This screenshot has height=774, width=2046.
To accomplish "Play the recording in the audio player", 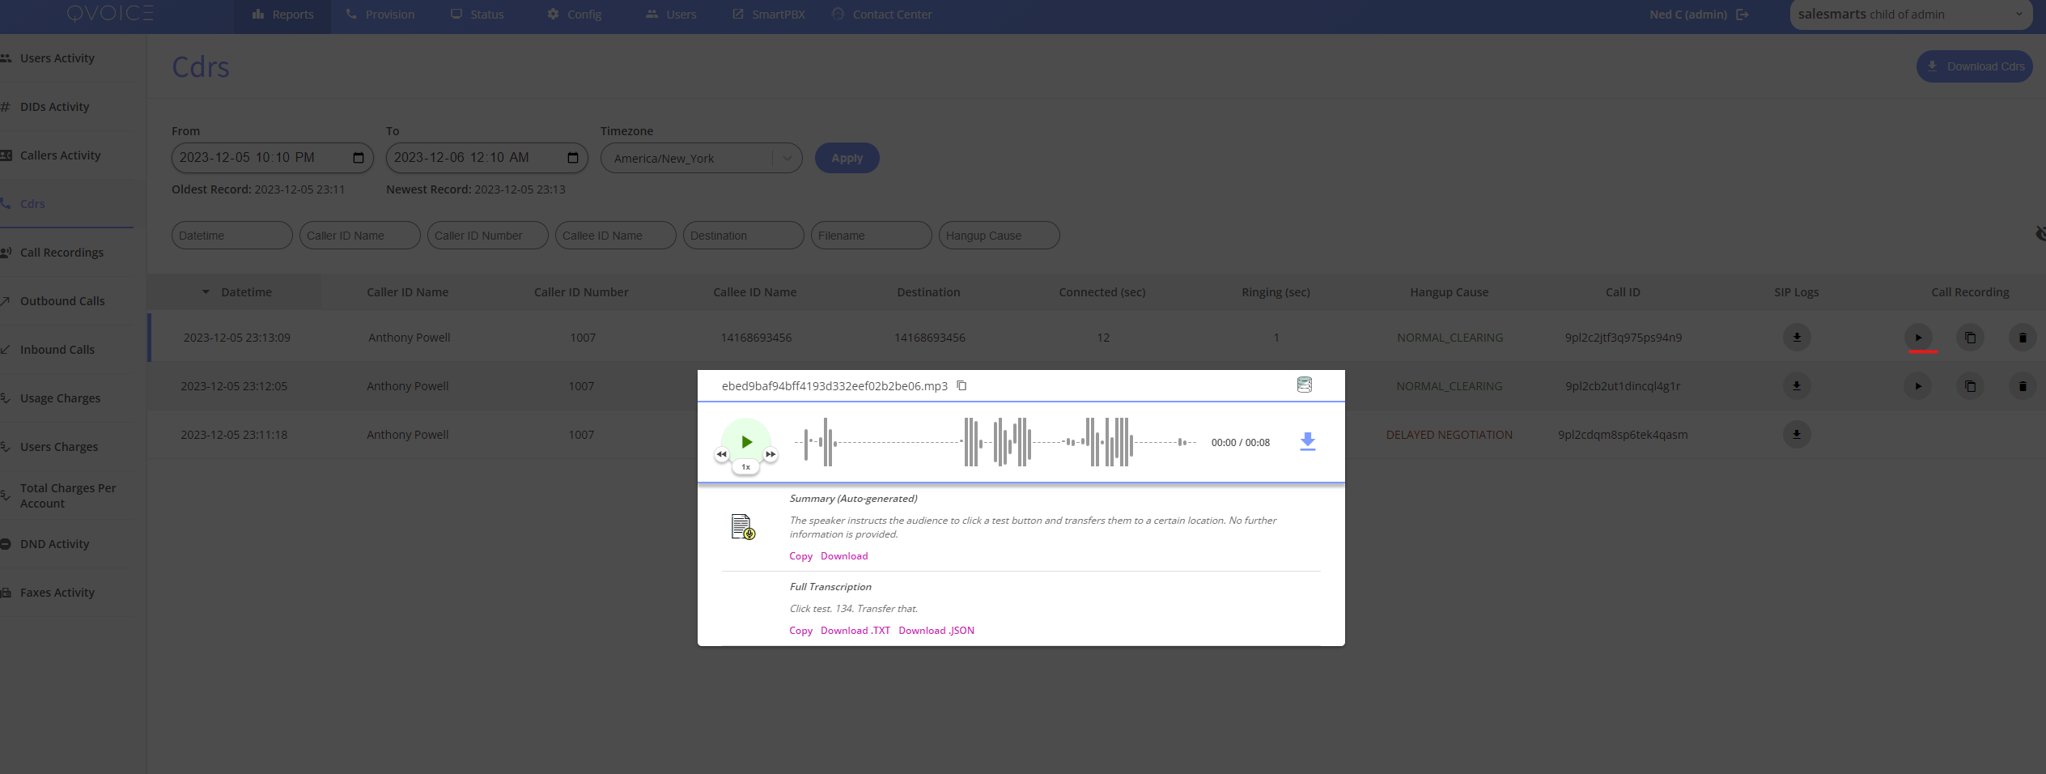I will [x=746, y=441].
